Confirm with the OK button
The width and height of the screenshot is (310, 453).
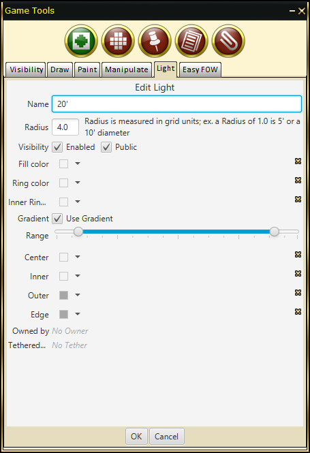136,436
